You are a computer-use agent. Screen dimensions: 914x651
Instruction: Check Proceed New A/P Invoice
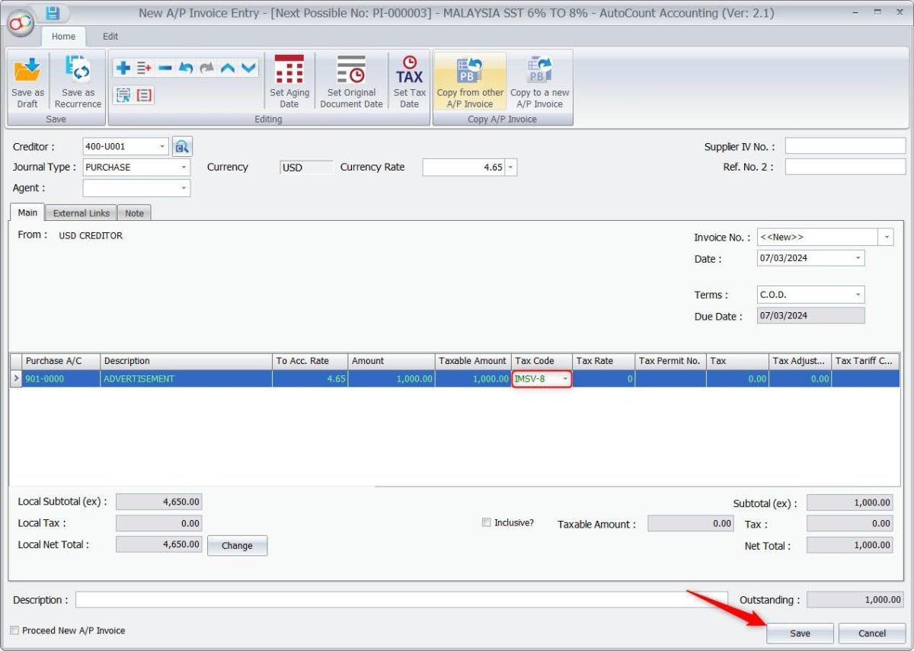[14, 630]
